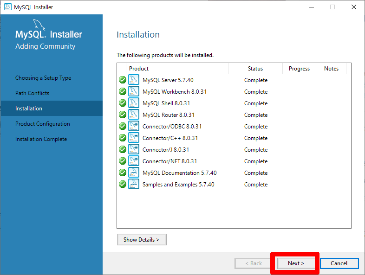This screenshot has width=365, height=275.
Task: Click the MySQL Documentation 5.7.40 product icon
Action: (x=134, y=173)
